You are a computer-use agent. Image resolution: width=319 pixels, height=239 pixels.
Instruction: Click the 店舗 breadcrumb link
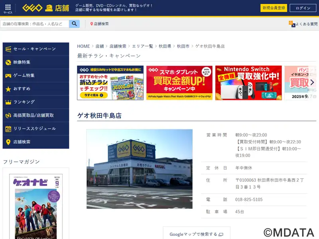coord(100,46)
